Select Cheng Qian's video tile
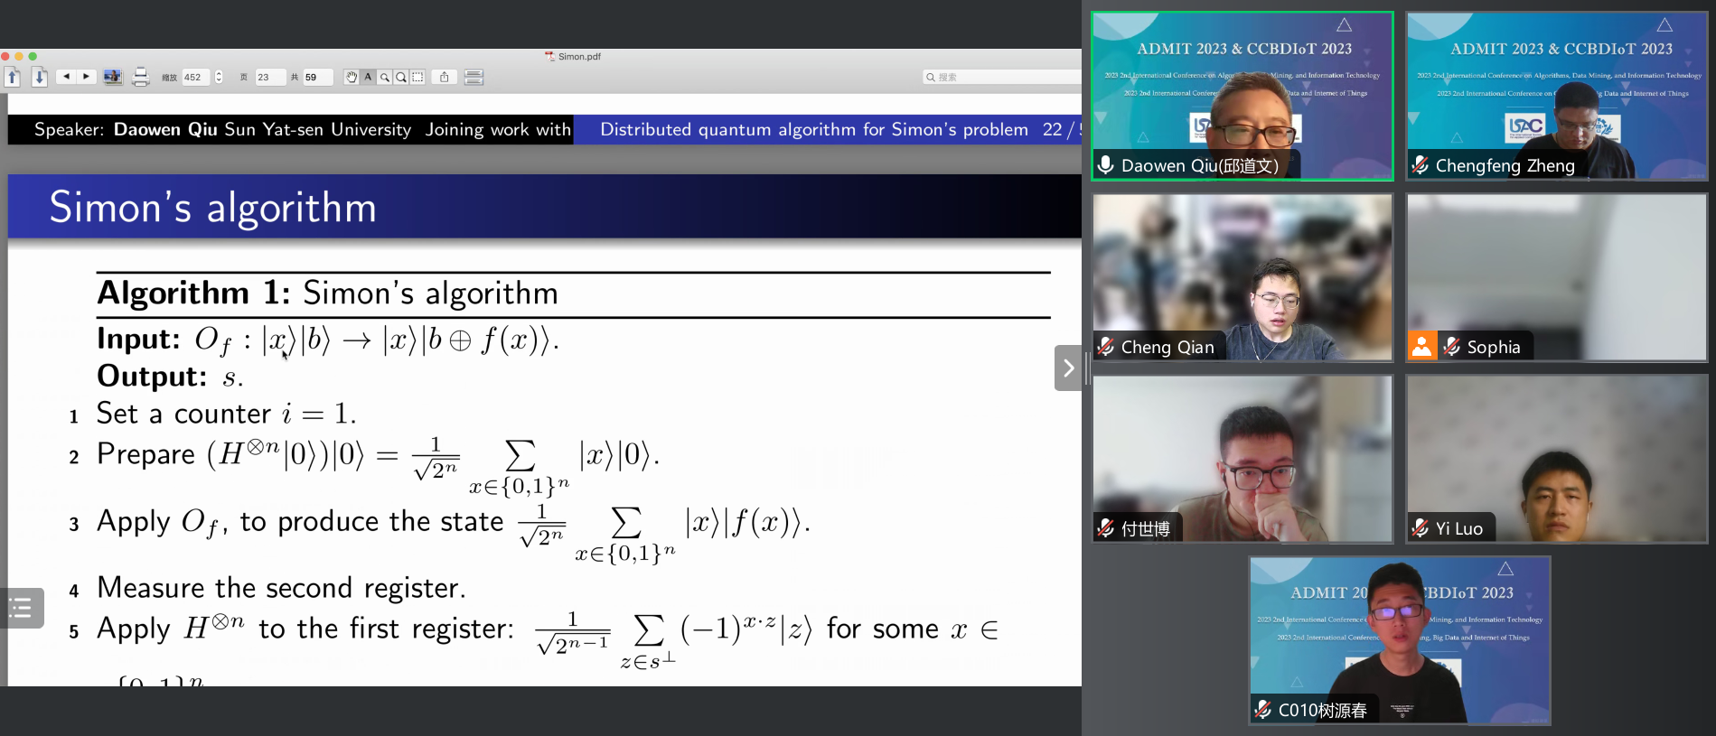Image resolution: width=1716 pixels, height=736 pixels. [1242, 277]
